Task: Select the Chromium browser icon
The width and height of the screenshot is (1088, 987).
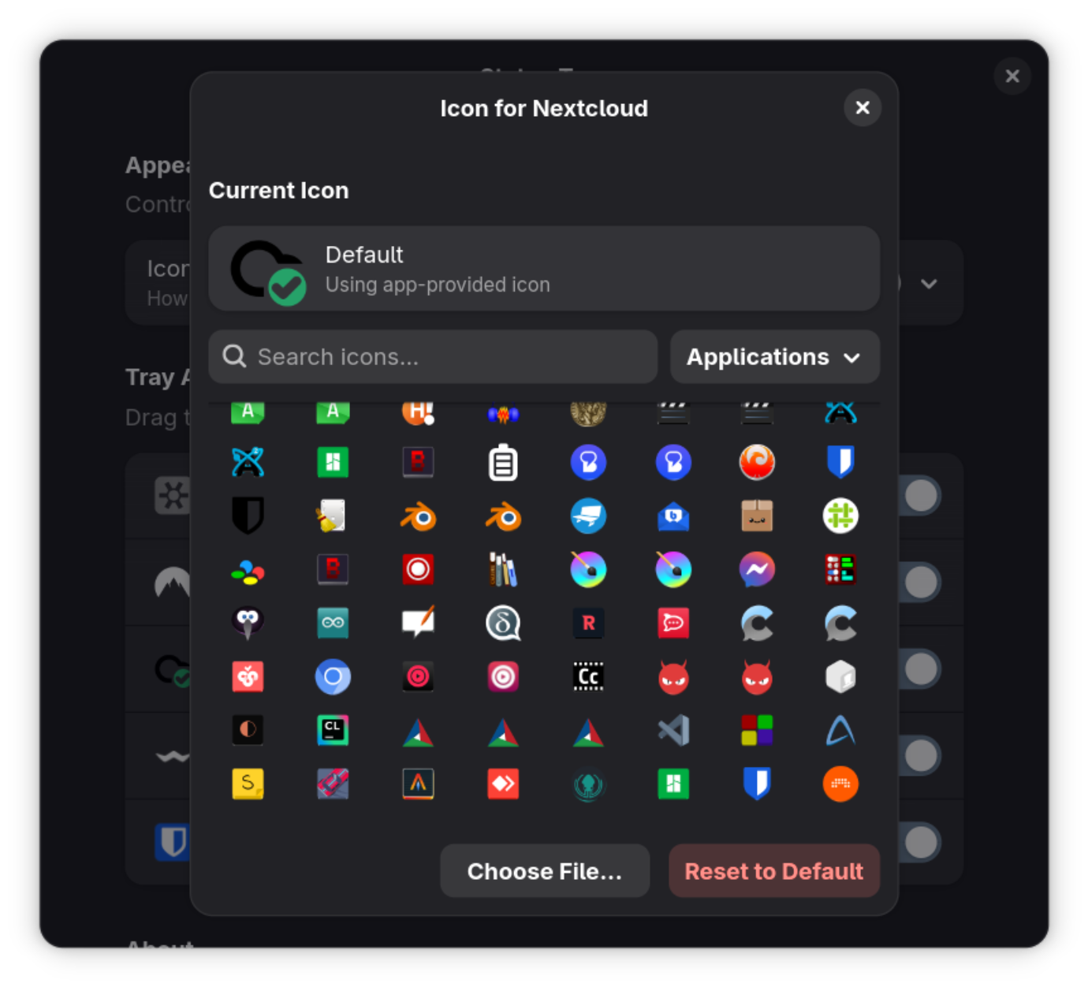Action: [333, 676]
